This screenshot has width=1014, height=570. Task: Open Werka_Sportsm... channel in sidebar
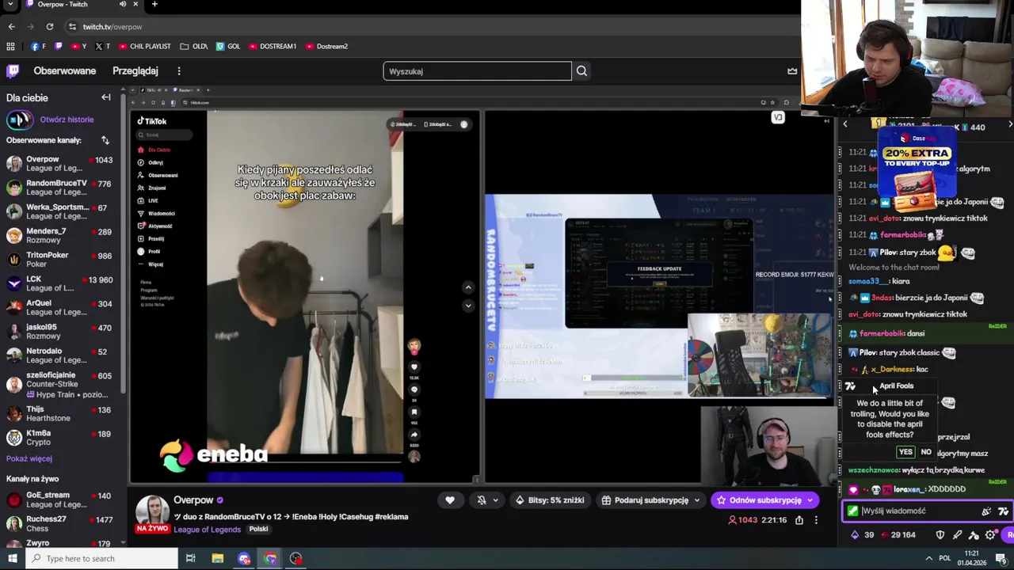(x=60, y=211)
